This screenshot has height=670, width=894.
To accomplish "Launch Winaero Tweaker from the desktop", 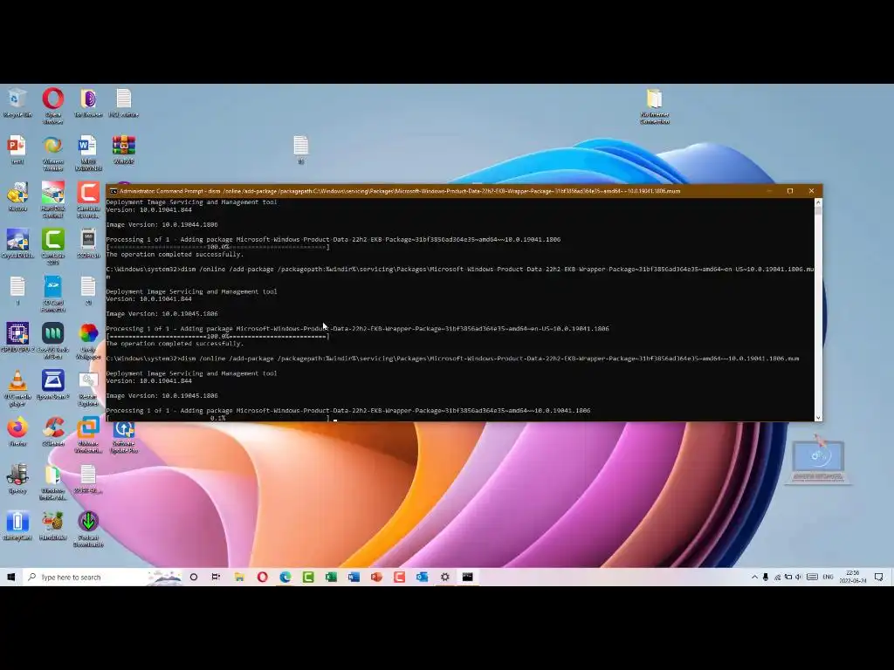I will coord(53,153).
